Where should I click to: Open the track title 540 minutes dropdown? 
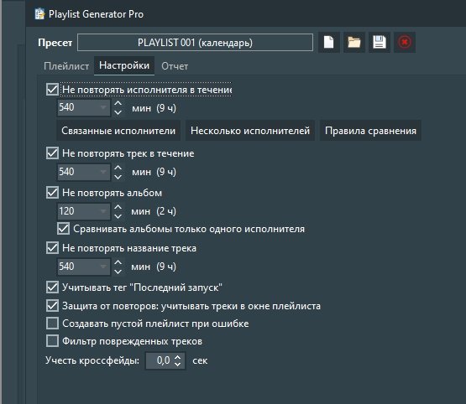(x=103, y=267)
